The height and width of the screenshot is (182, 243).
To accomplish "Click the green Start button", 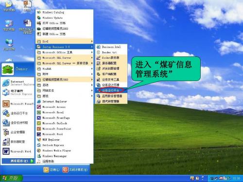I will click(x=11, y=178).
